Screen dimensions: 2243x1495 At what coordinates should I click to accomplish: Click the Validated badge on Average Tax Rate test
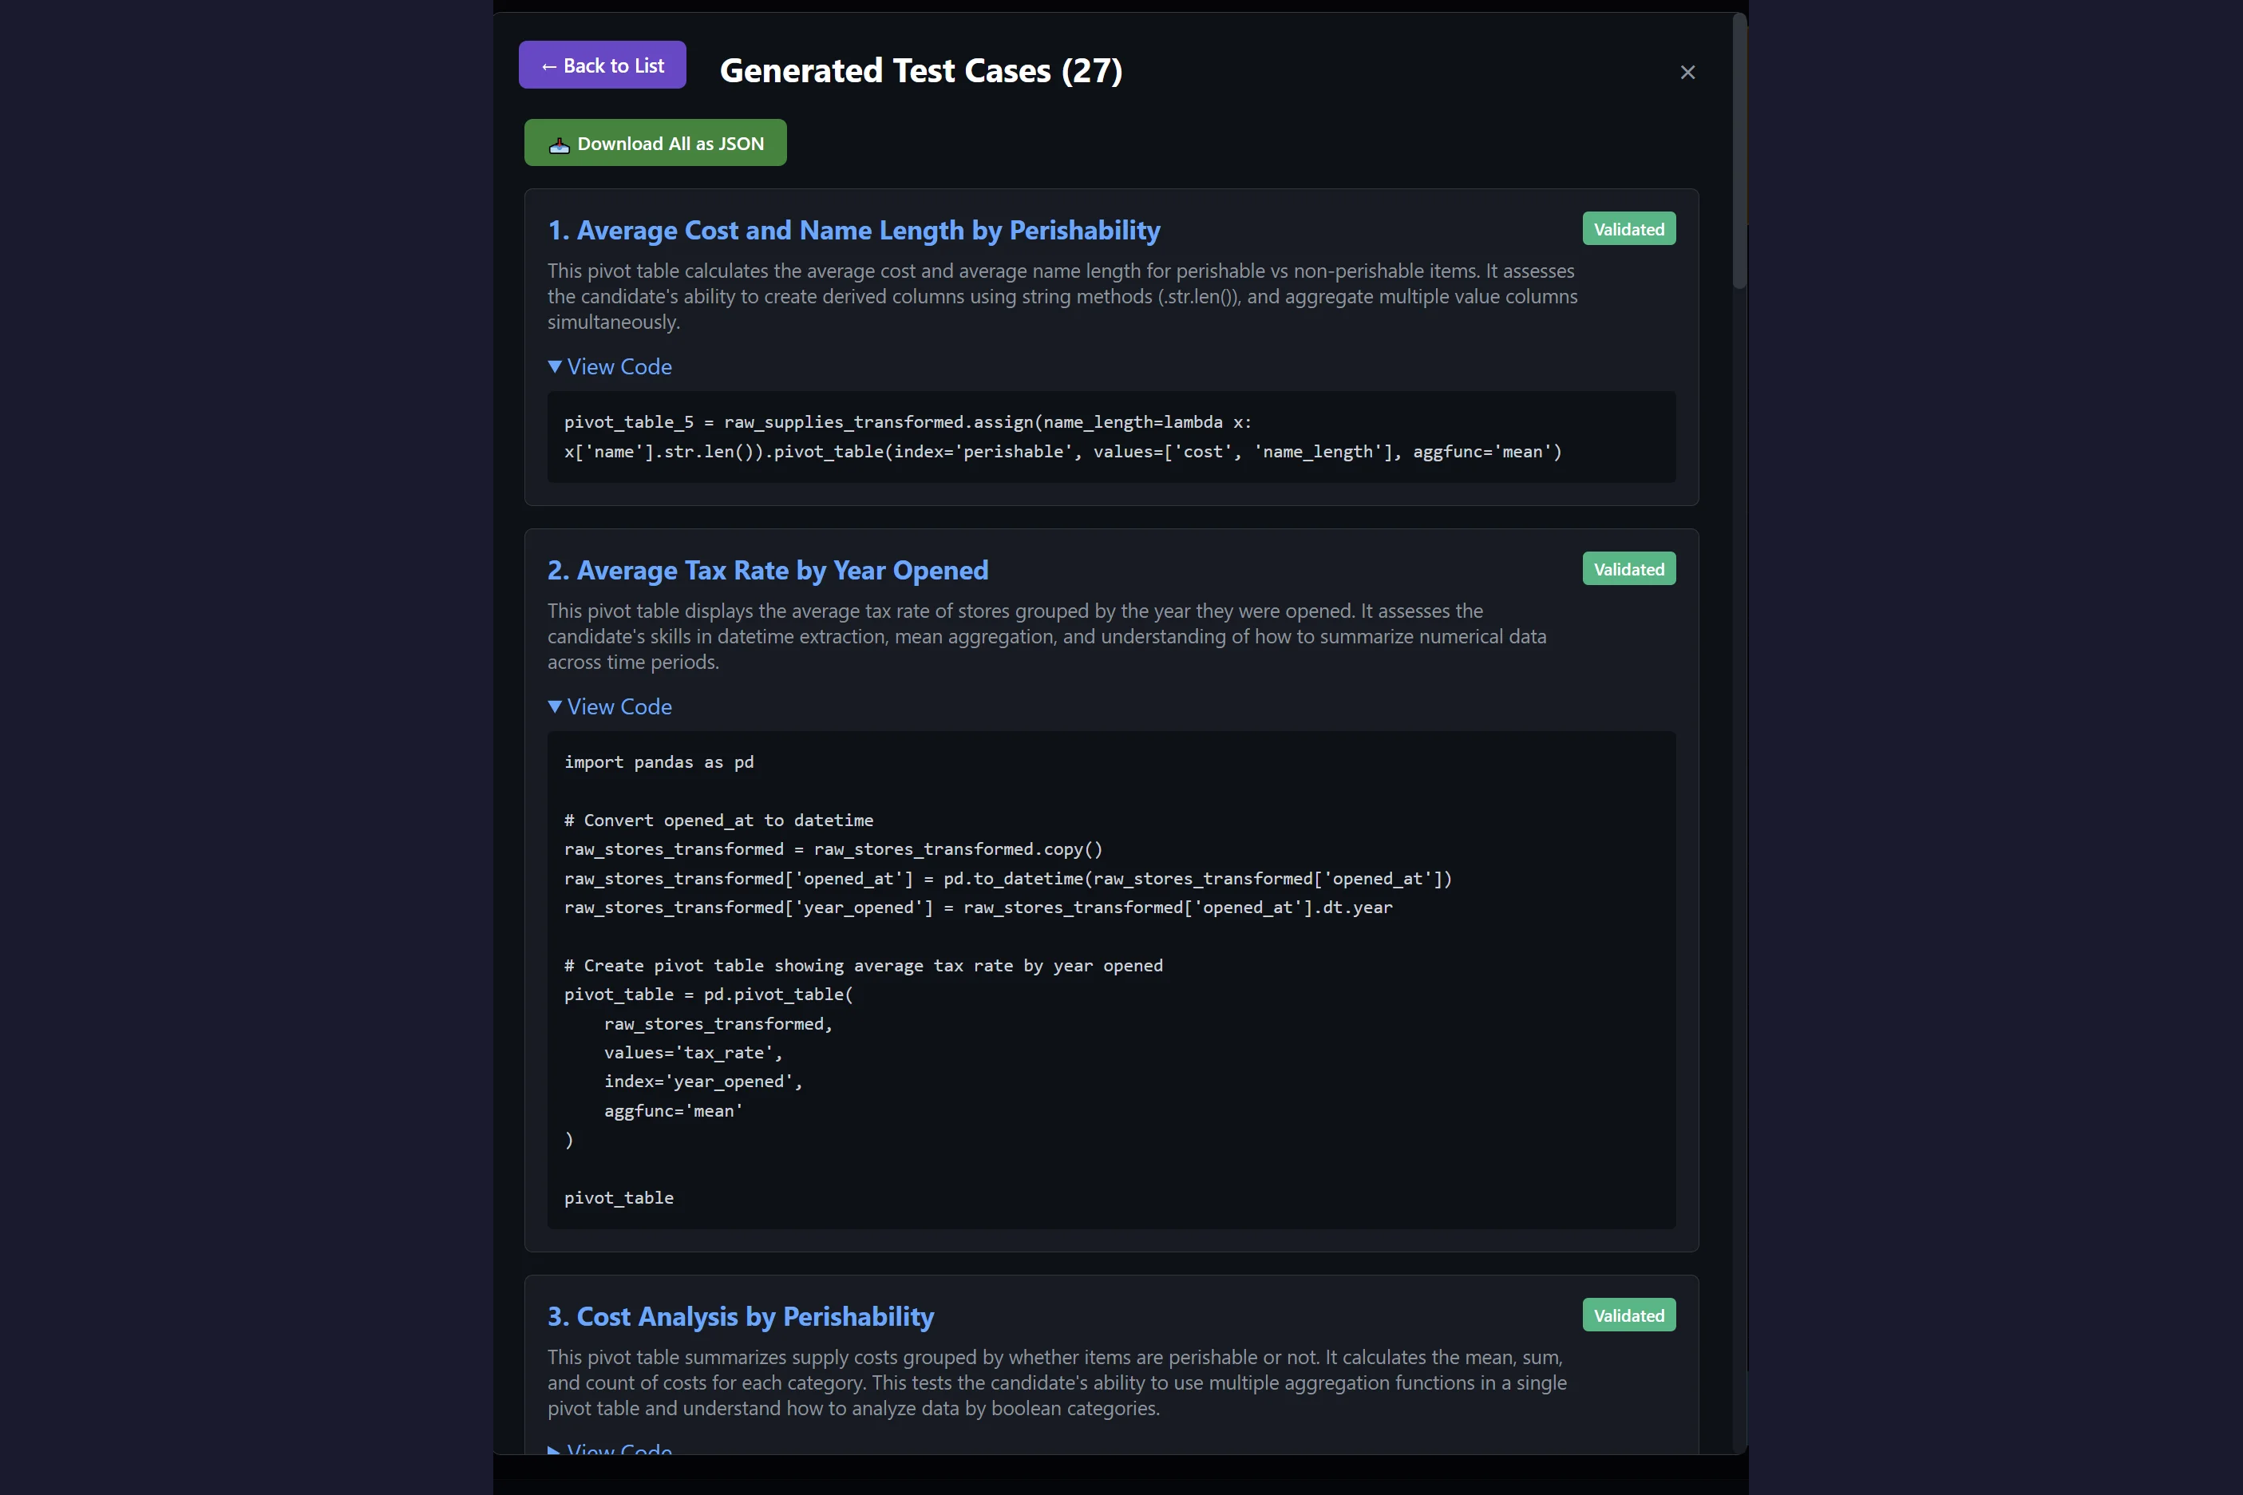tap(1628, 568)
